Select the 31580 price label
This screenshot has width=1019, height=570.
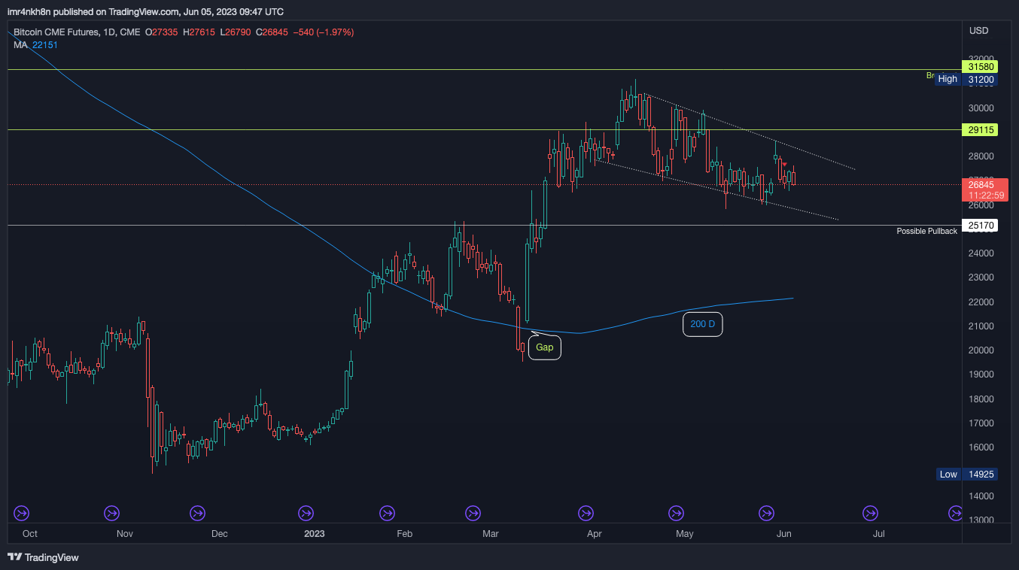[x=980, y=67]
